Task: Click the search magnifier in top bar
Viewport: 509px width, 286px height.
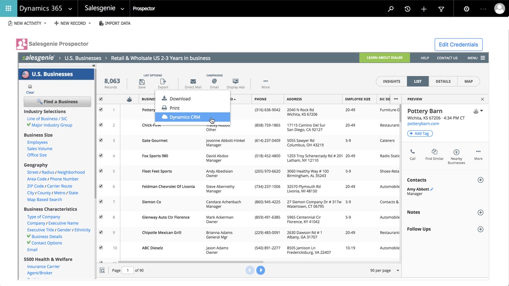Action: (x=390, y=9)
